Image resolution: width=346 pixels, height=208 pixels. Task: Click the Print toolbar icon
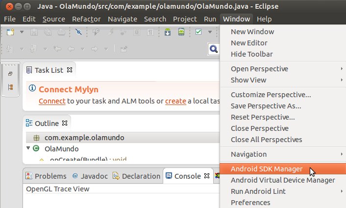click(x=61, y=32)
